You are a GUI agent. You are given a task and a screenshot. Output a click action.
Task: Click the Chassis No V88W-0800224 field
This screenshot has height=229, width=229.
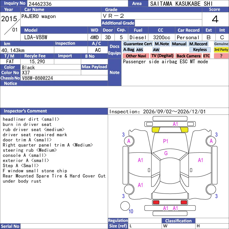tap(64, 78)
